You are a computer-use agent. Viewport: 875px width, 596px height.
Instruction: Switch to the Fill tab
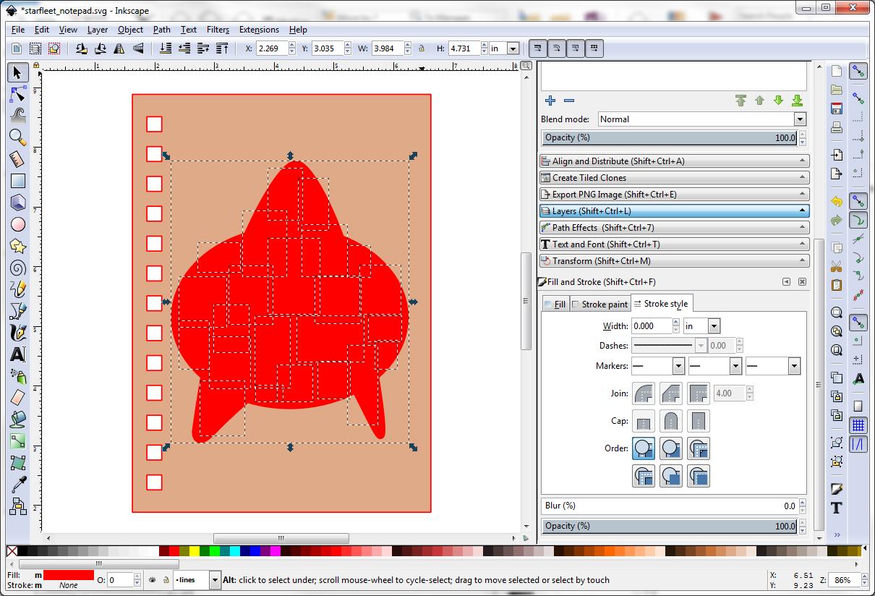click(555, 305)
